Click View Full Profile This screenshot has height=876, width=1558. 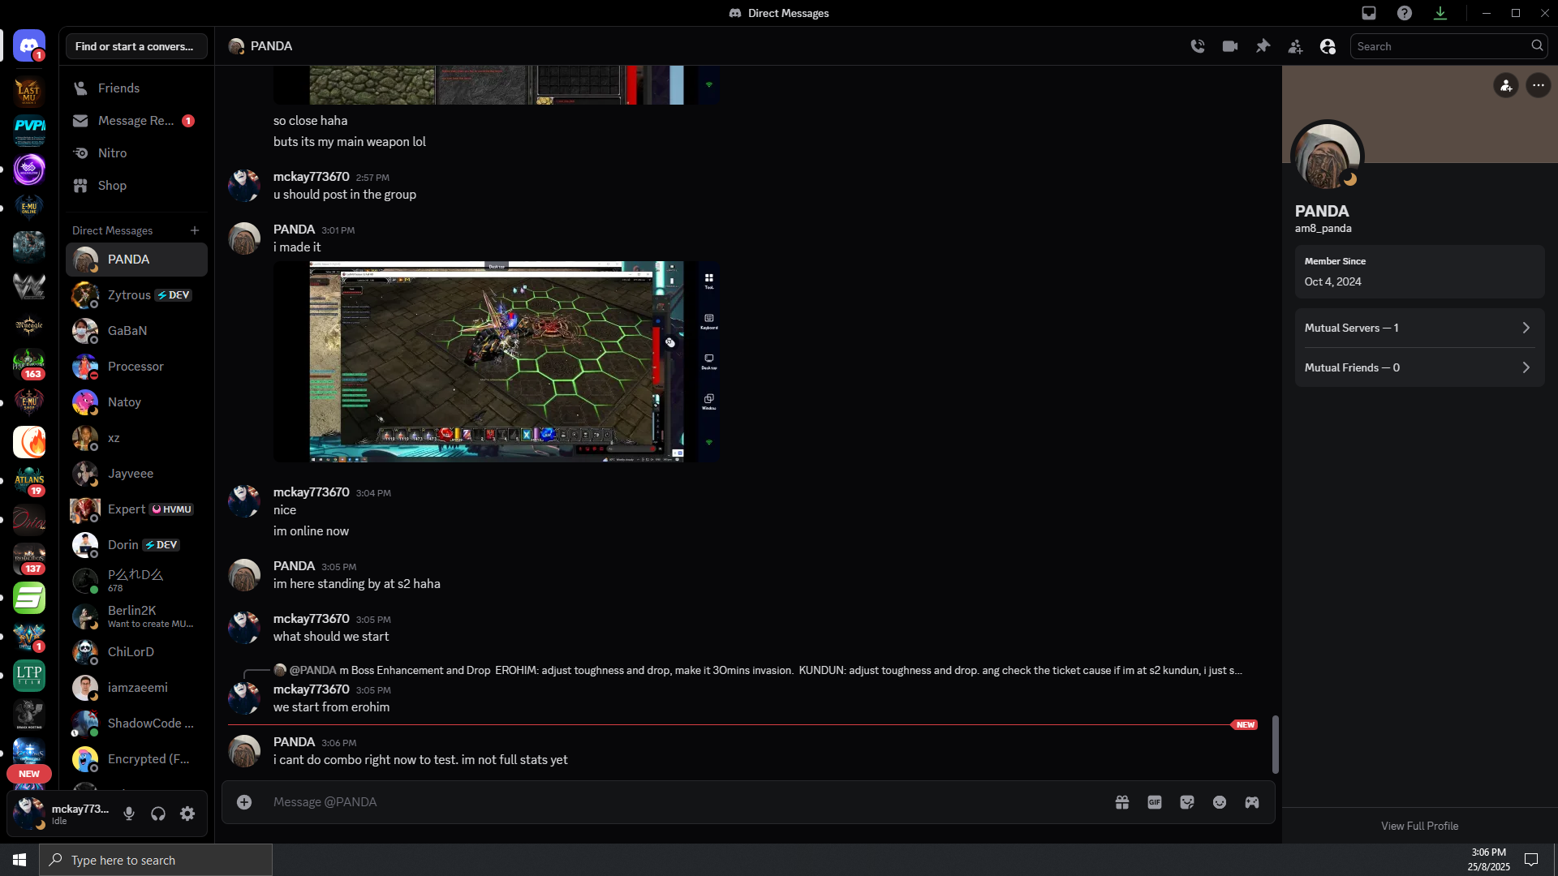point(1419,826)
